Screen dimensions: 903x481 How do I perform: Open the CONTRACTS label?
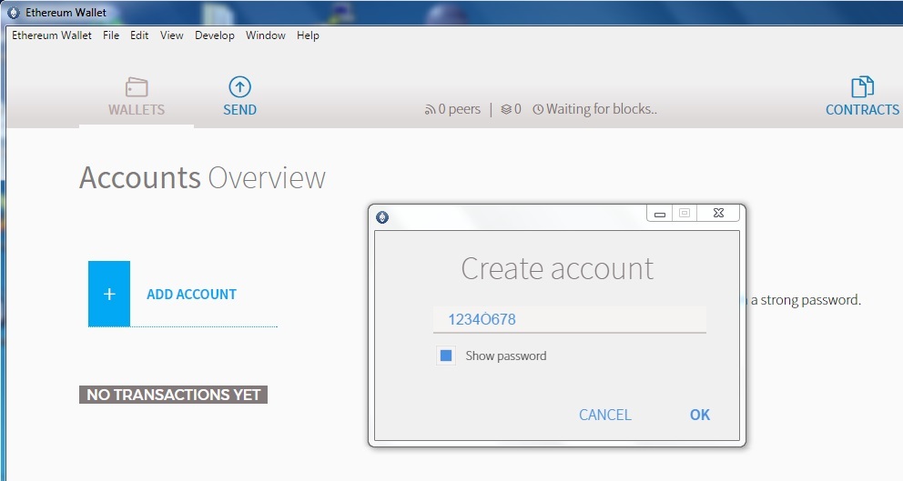click(862, 109)
